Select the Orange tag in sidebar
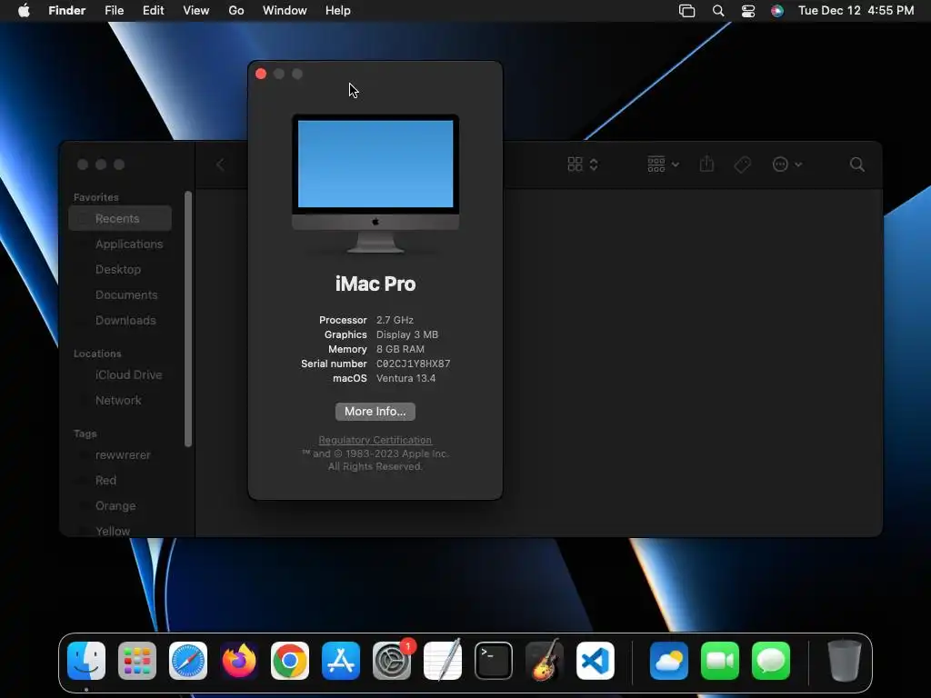Screen dimensions: 931x698 [120, 506]
